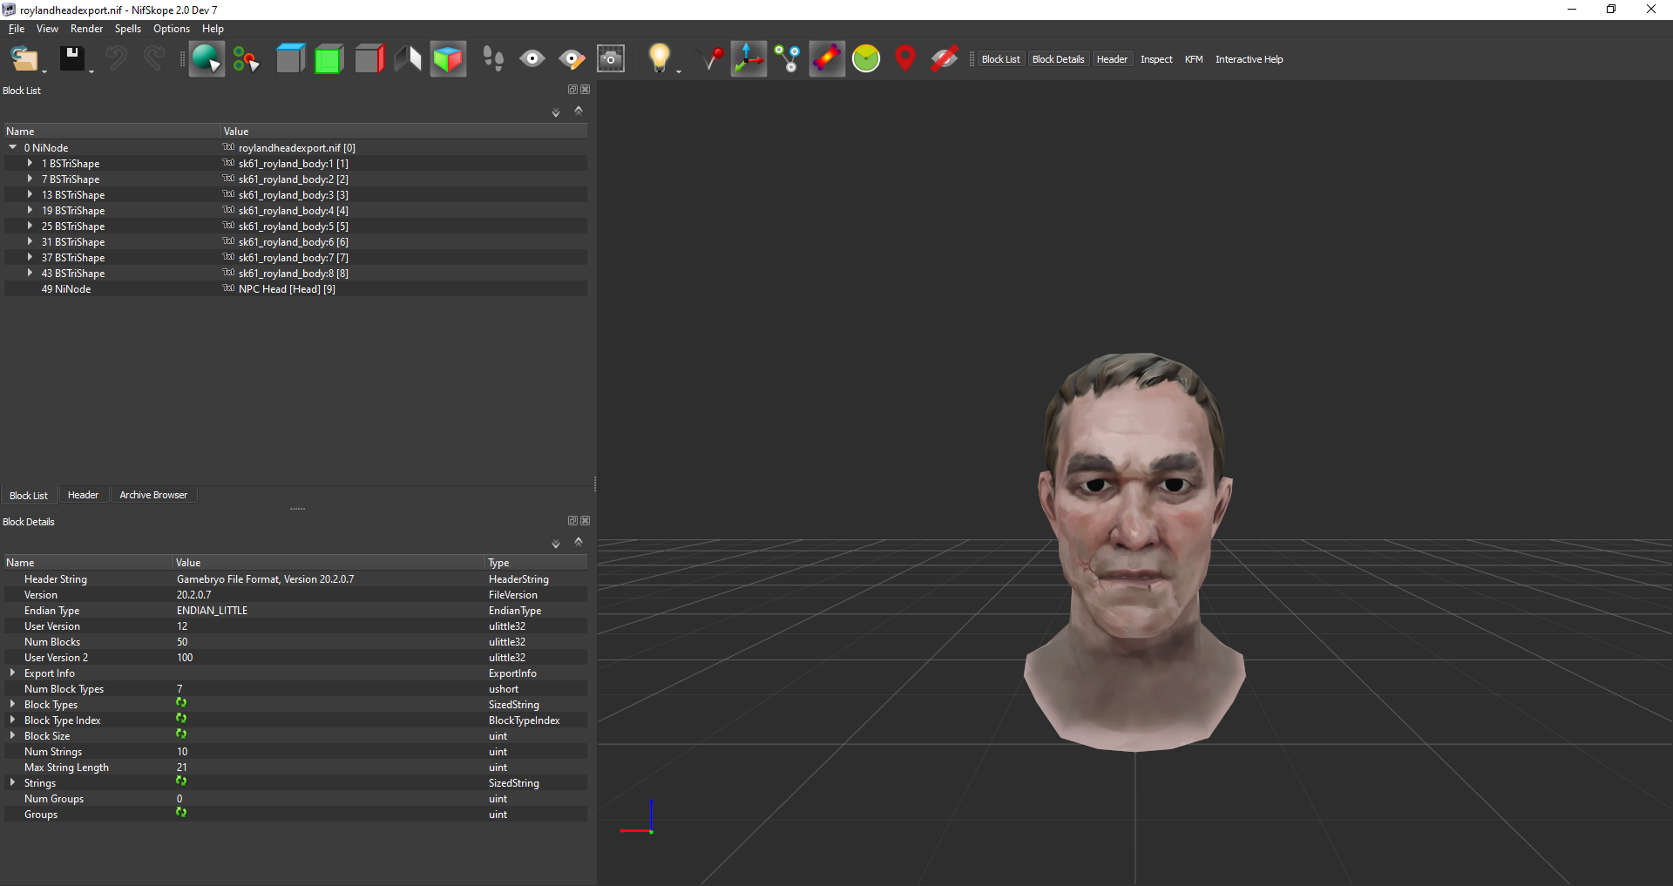1673x886 pixels.
Task: Select the 49 NiNode row
Action: (295, 289)
